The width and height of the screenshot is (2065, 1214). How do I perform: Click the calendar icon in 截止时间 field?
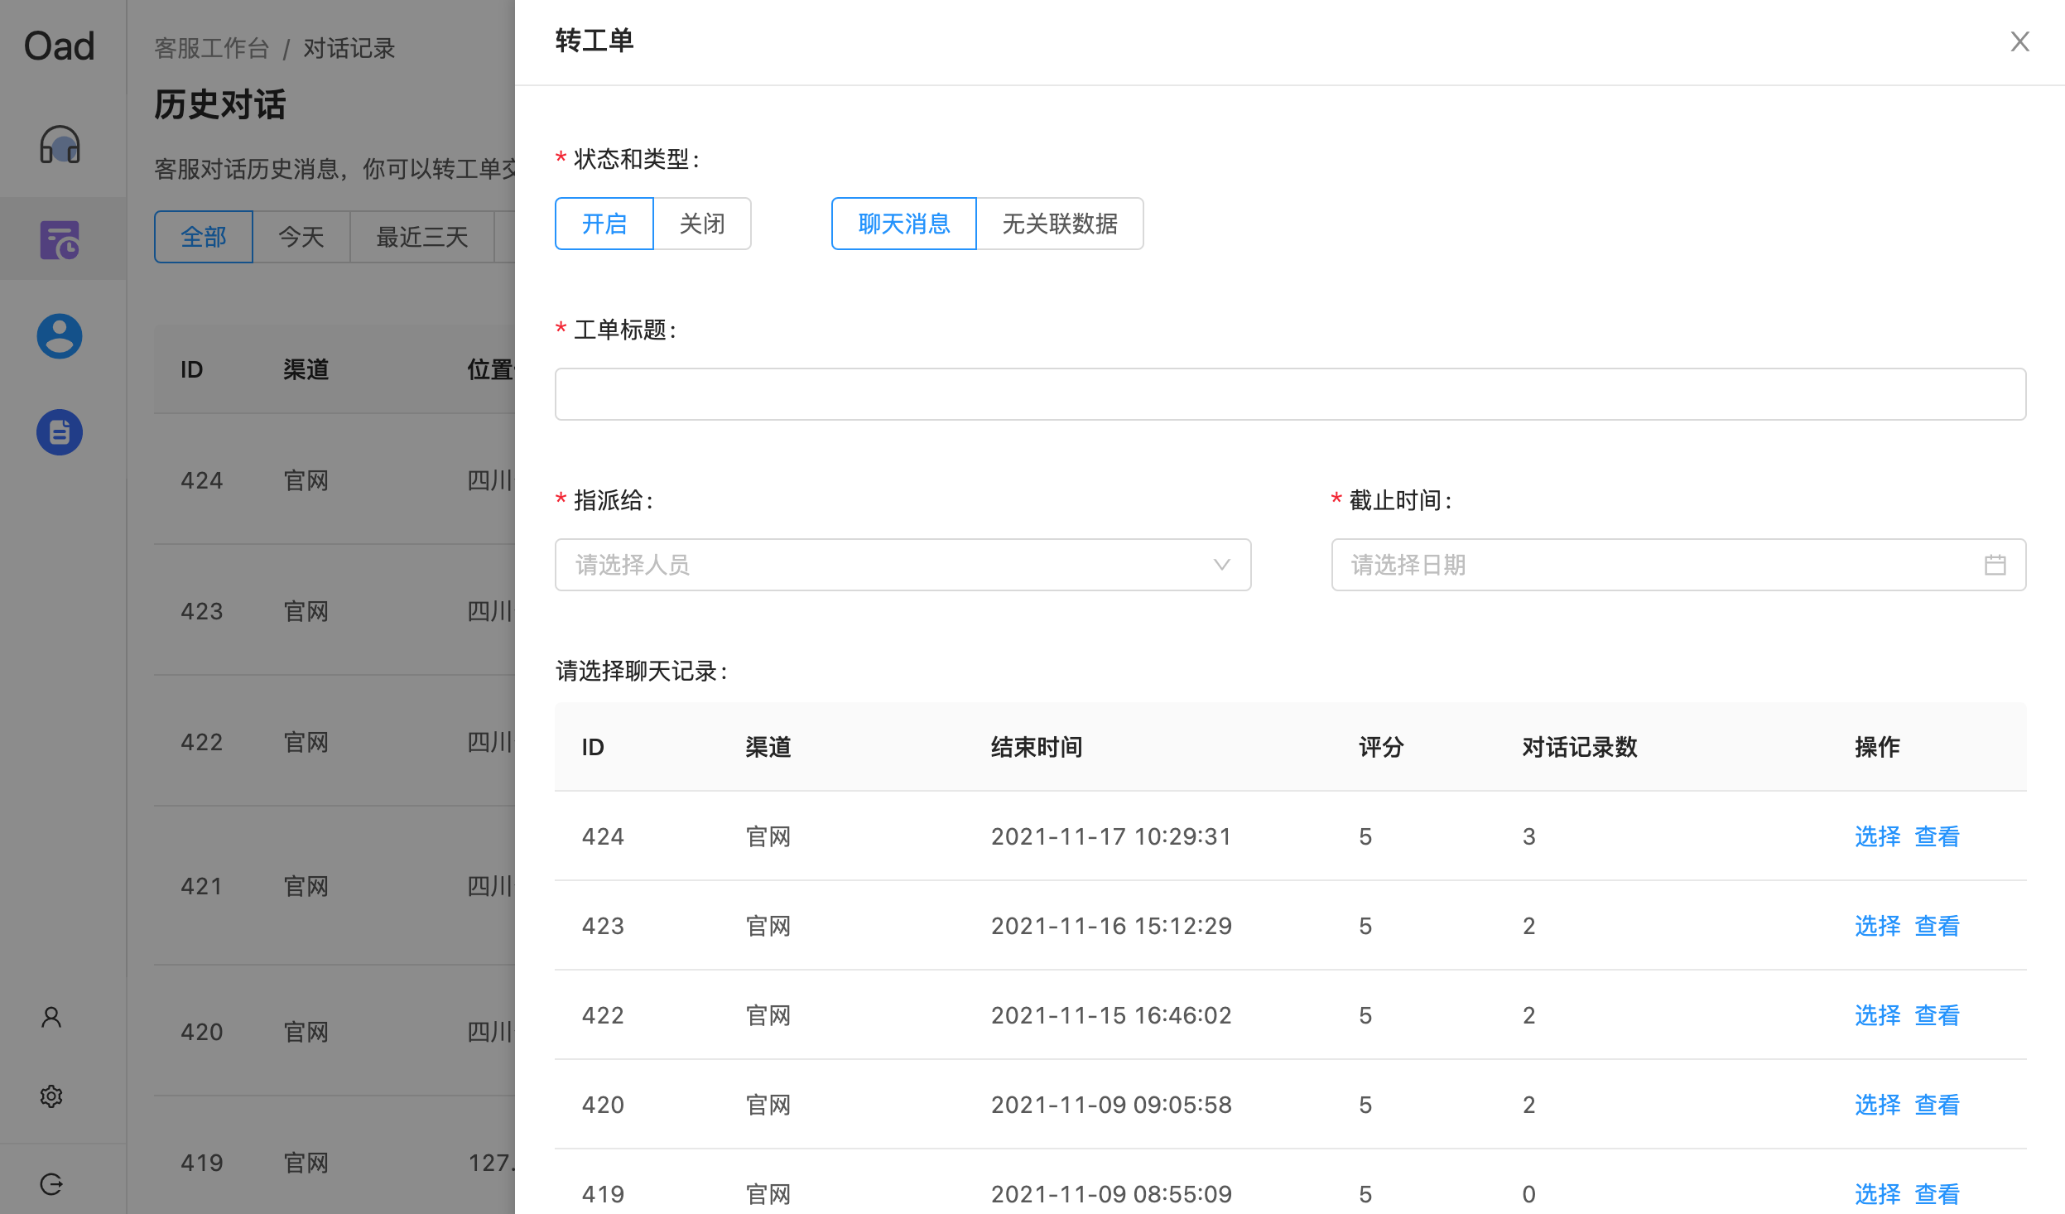[x=1995, y=565]
